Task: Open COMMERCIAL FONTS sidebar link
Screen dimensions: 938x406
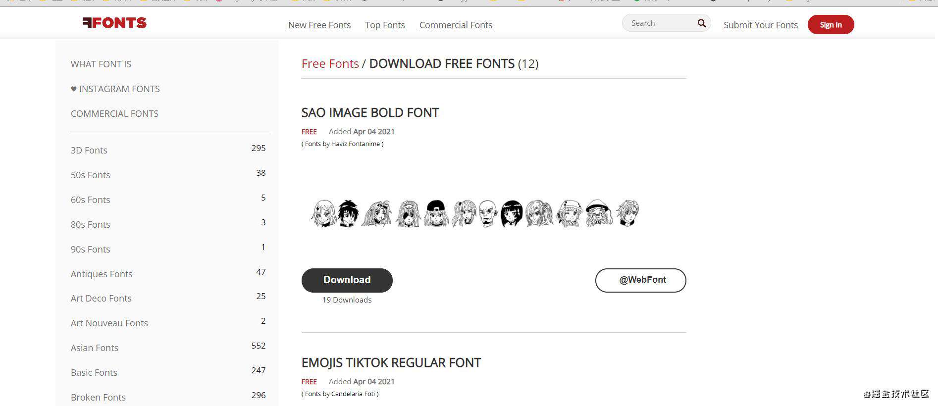Action: coord(114,114)
